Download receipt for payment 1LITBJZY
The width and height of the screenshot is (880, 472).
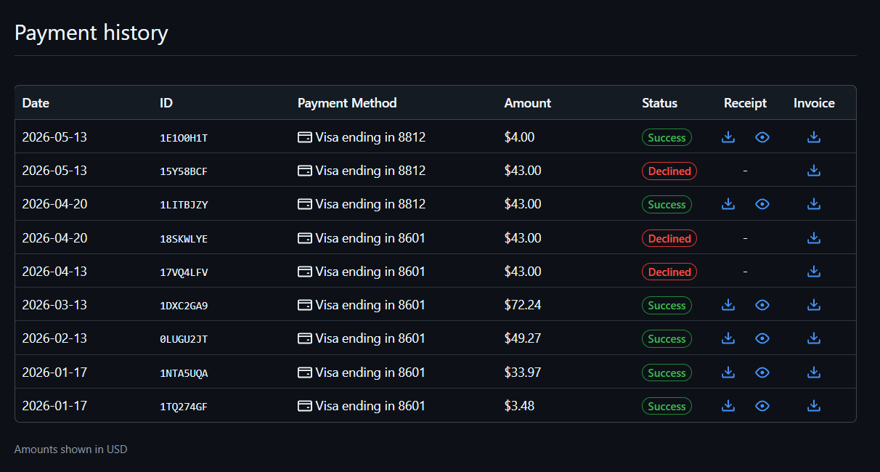[728, 204]
